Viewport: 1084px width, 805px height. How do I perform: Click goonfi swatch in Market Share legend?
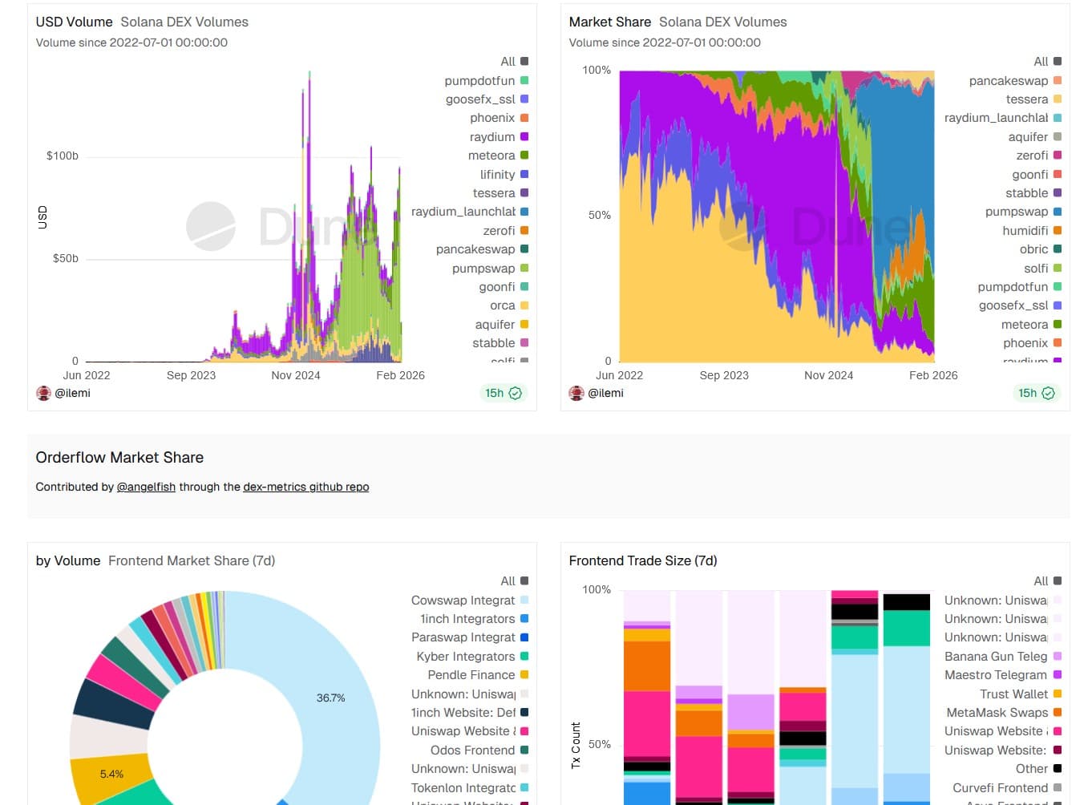pyautogui.click(x=1058, y=174)
